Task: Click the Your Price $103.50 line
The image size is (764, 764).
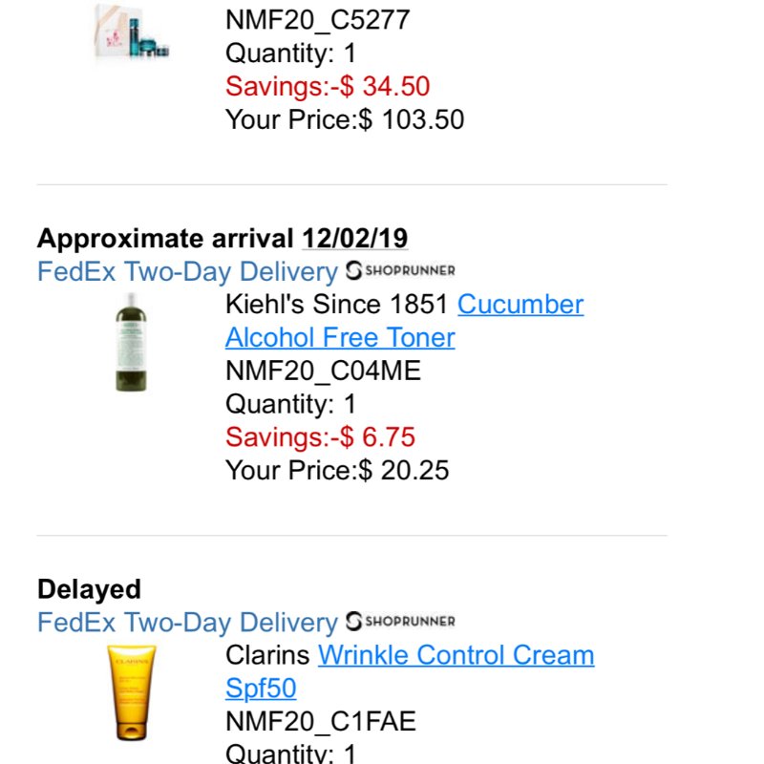Action: (x=345, y=119)
